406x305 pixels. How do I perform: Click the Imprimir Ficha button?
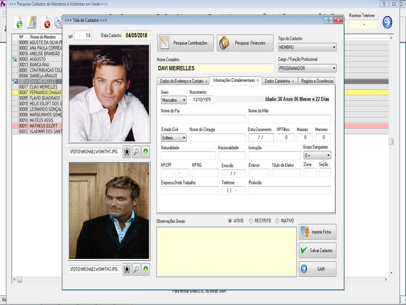pyautogui.click(x=318, y=232)
